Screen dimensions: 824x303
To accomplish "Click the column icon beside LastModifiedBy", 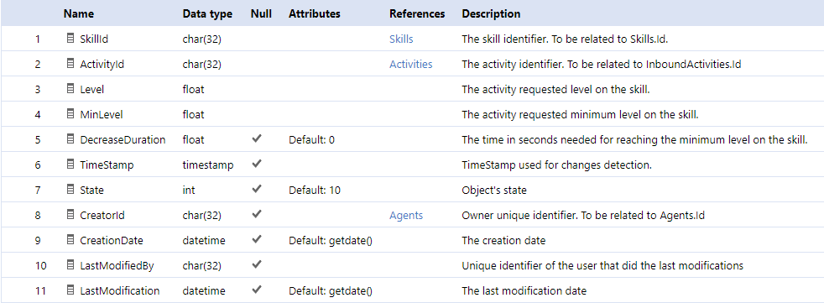I will coord(70,265).
